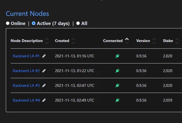Screen dimensions: 182x123
Task: Edit the Racknerd LA #2 description pencil
Action: coord(44,71)
